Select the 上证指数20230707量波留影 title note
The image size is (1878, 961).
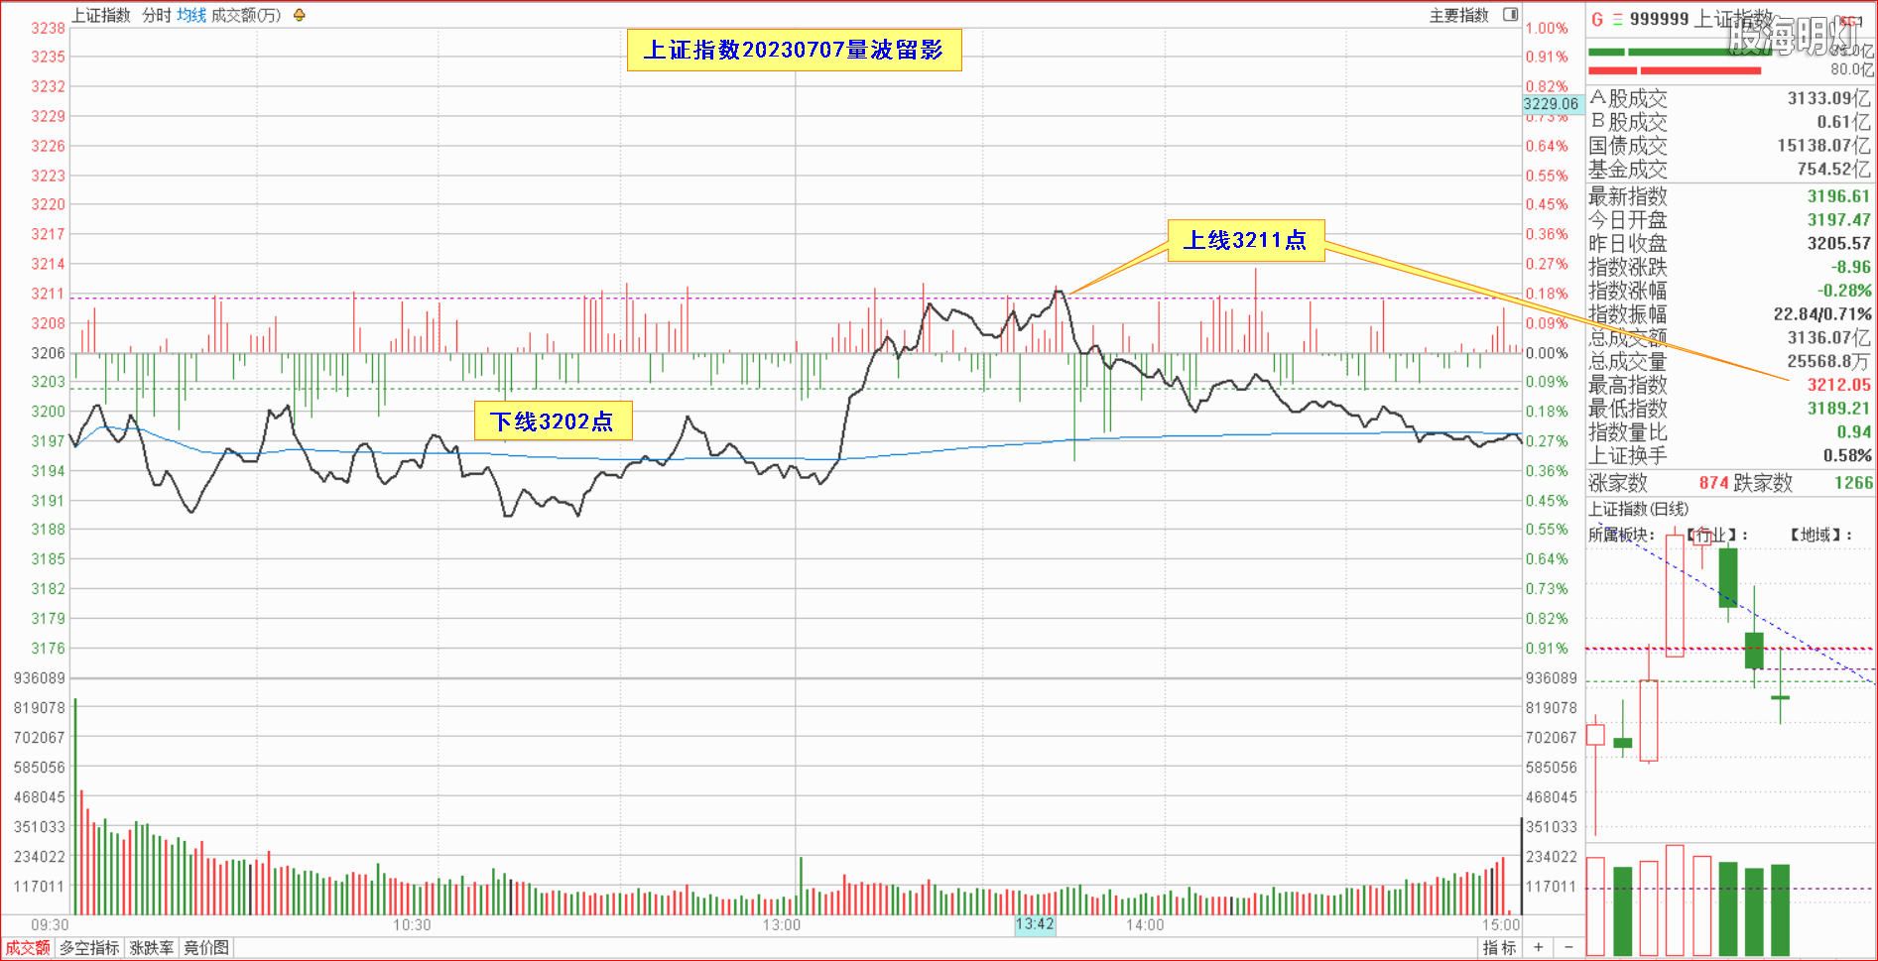(x=794, y=50)
